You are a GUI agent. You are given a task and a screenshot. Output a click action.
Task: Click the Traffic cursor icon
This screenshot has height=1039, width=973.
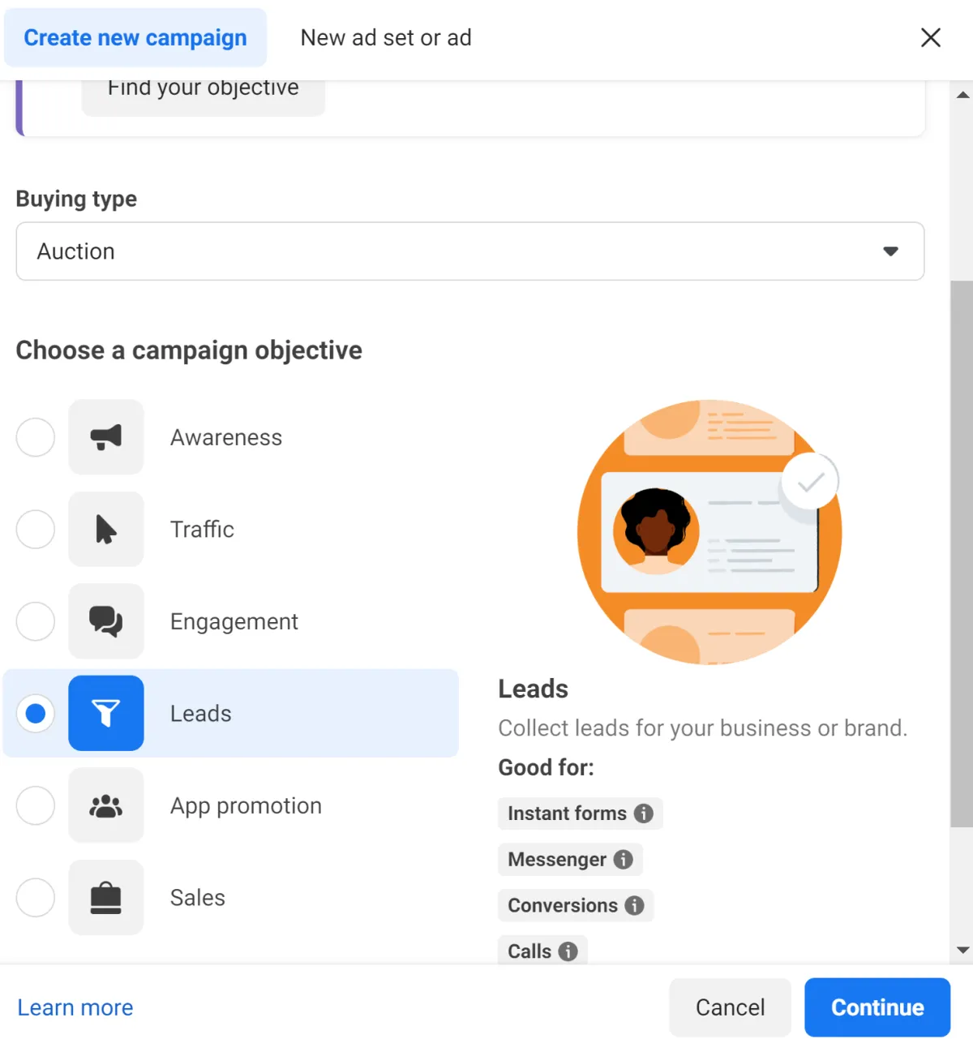[106, 530]
